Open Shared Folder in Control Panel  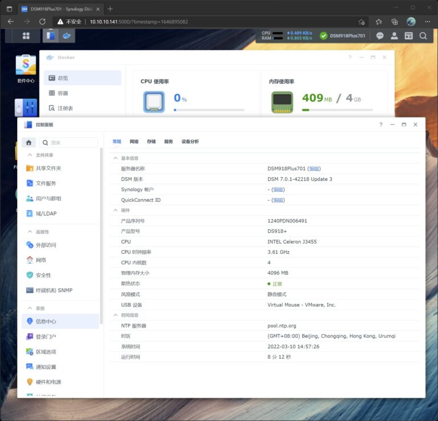(60, 168)
